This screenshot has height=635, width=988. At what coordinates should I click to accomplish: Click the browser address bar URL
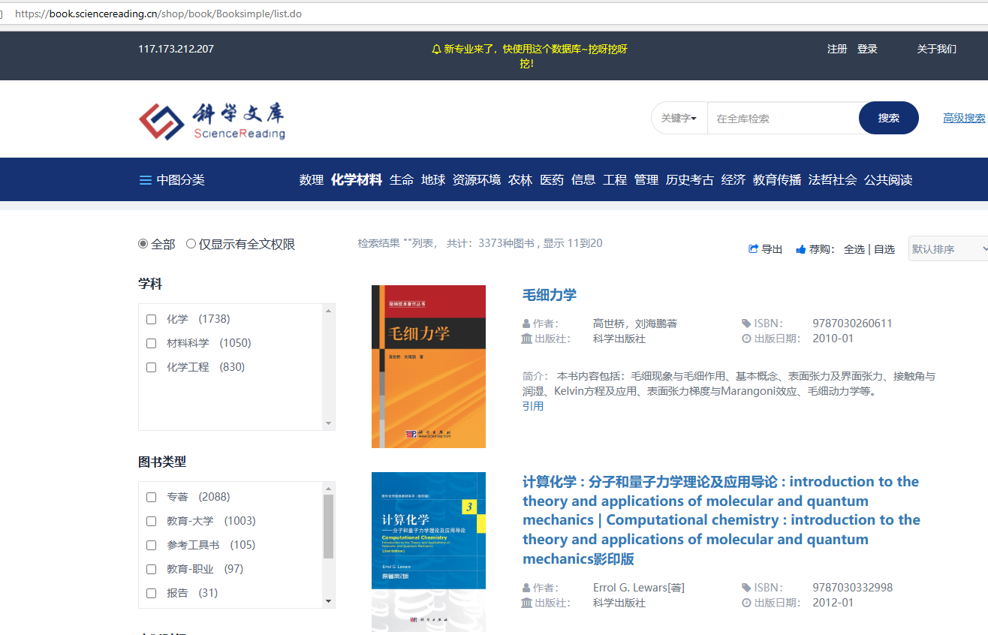coord(158,14)
